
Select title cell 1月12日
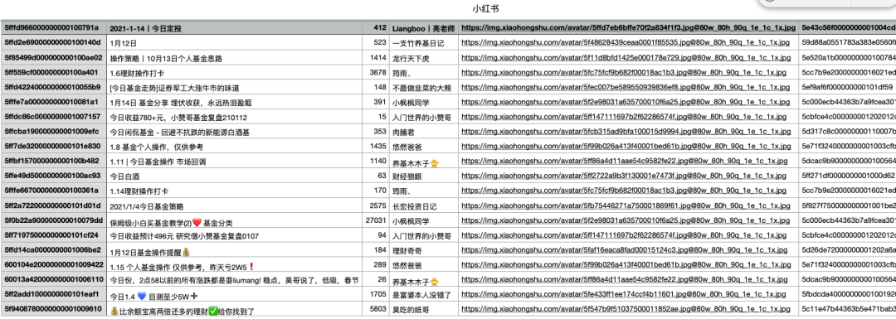234,43
